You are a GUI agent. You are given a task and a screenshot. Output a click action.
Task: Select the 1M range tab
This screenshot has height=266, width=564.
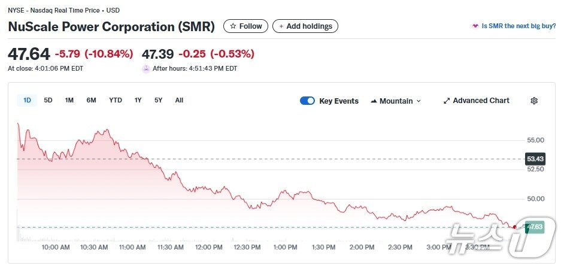click(x=69, y=100)
